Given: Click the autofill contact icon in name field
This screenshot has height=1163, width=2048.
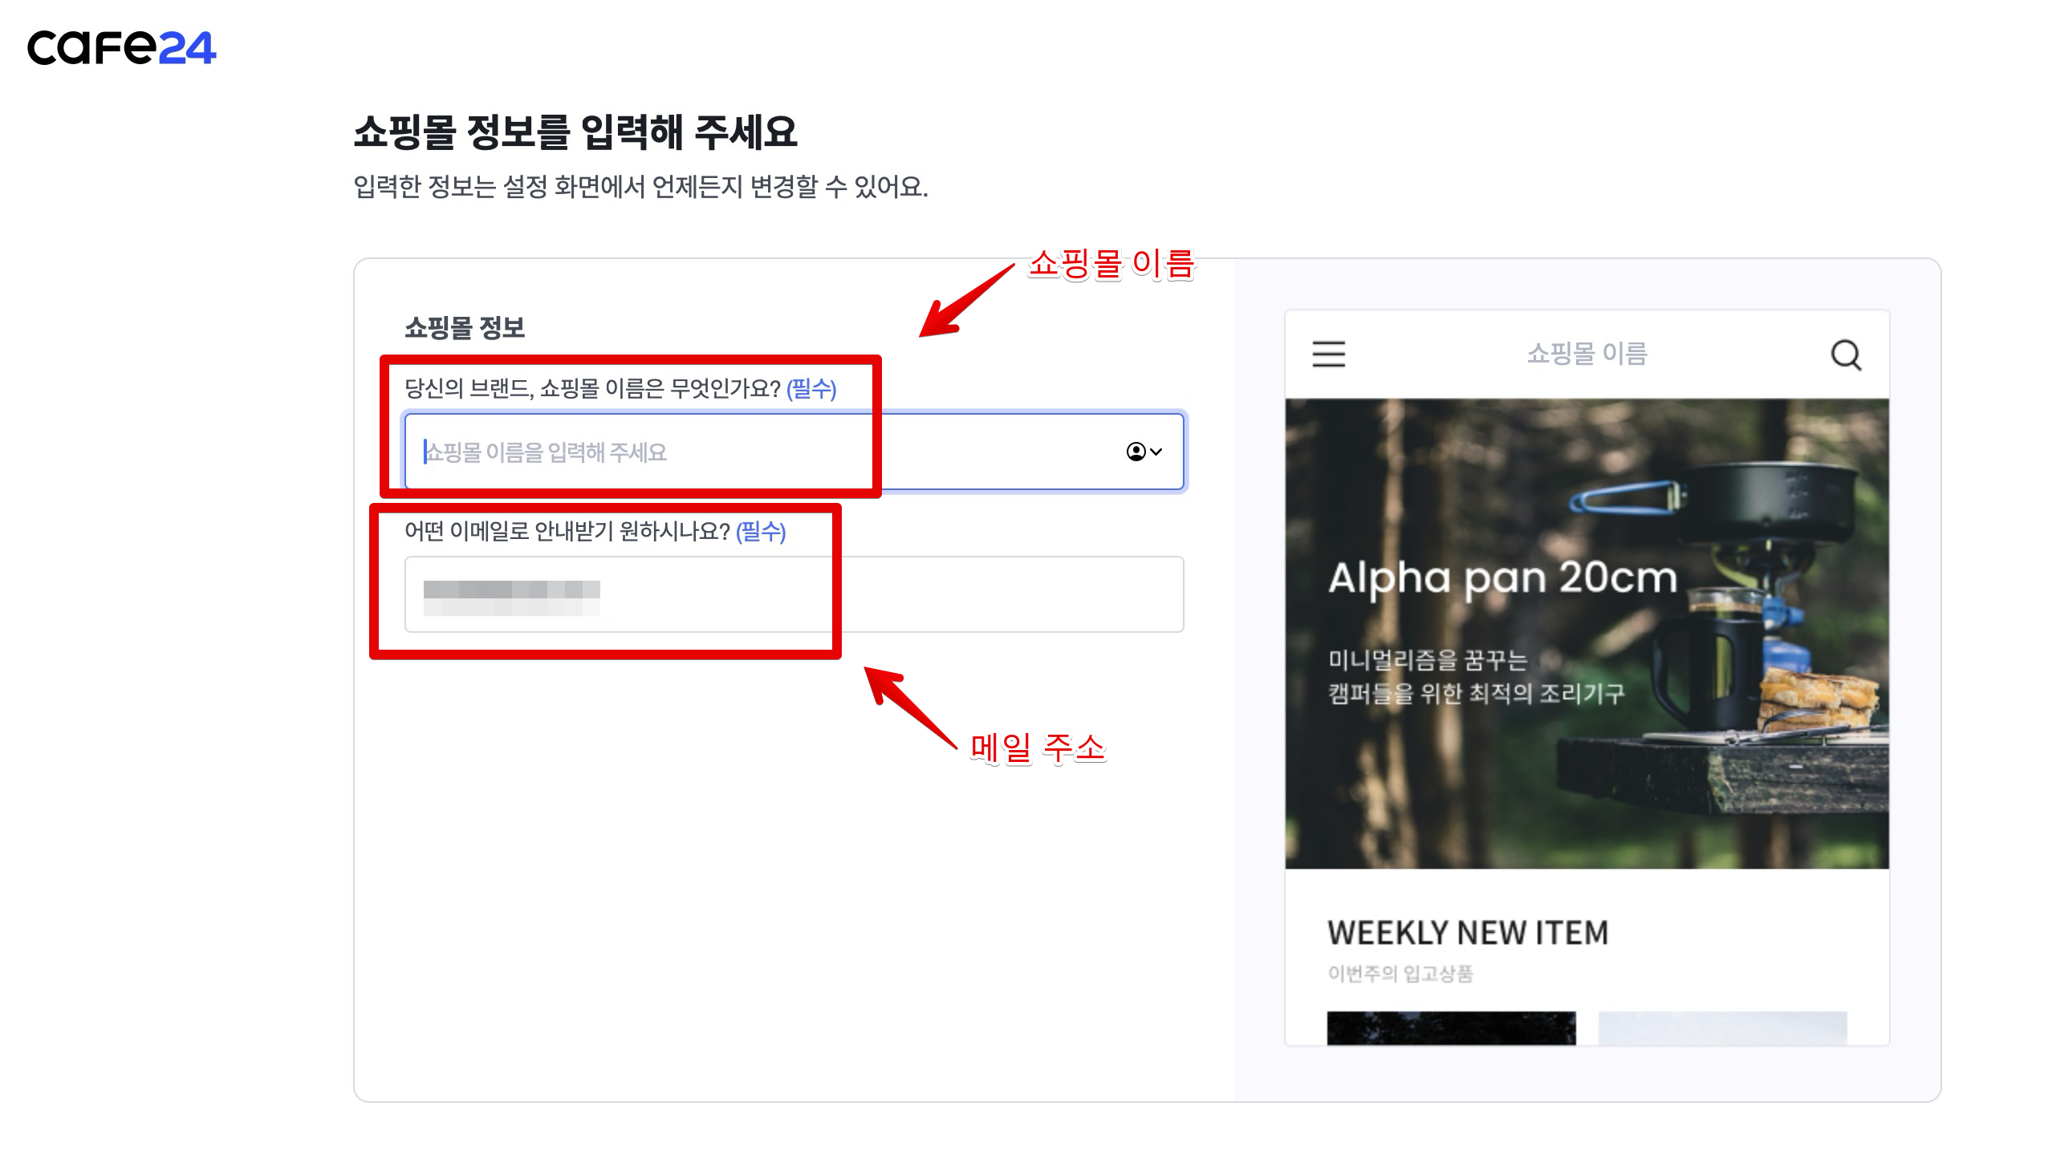Looking at the screenshot, I should click(1136, 452).
